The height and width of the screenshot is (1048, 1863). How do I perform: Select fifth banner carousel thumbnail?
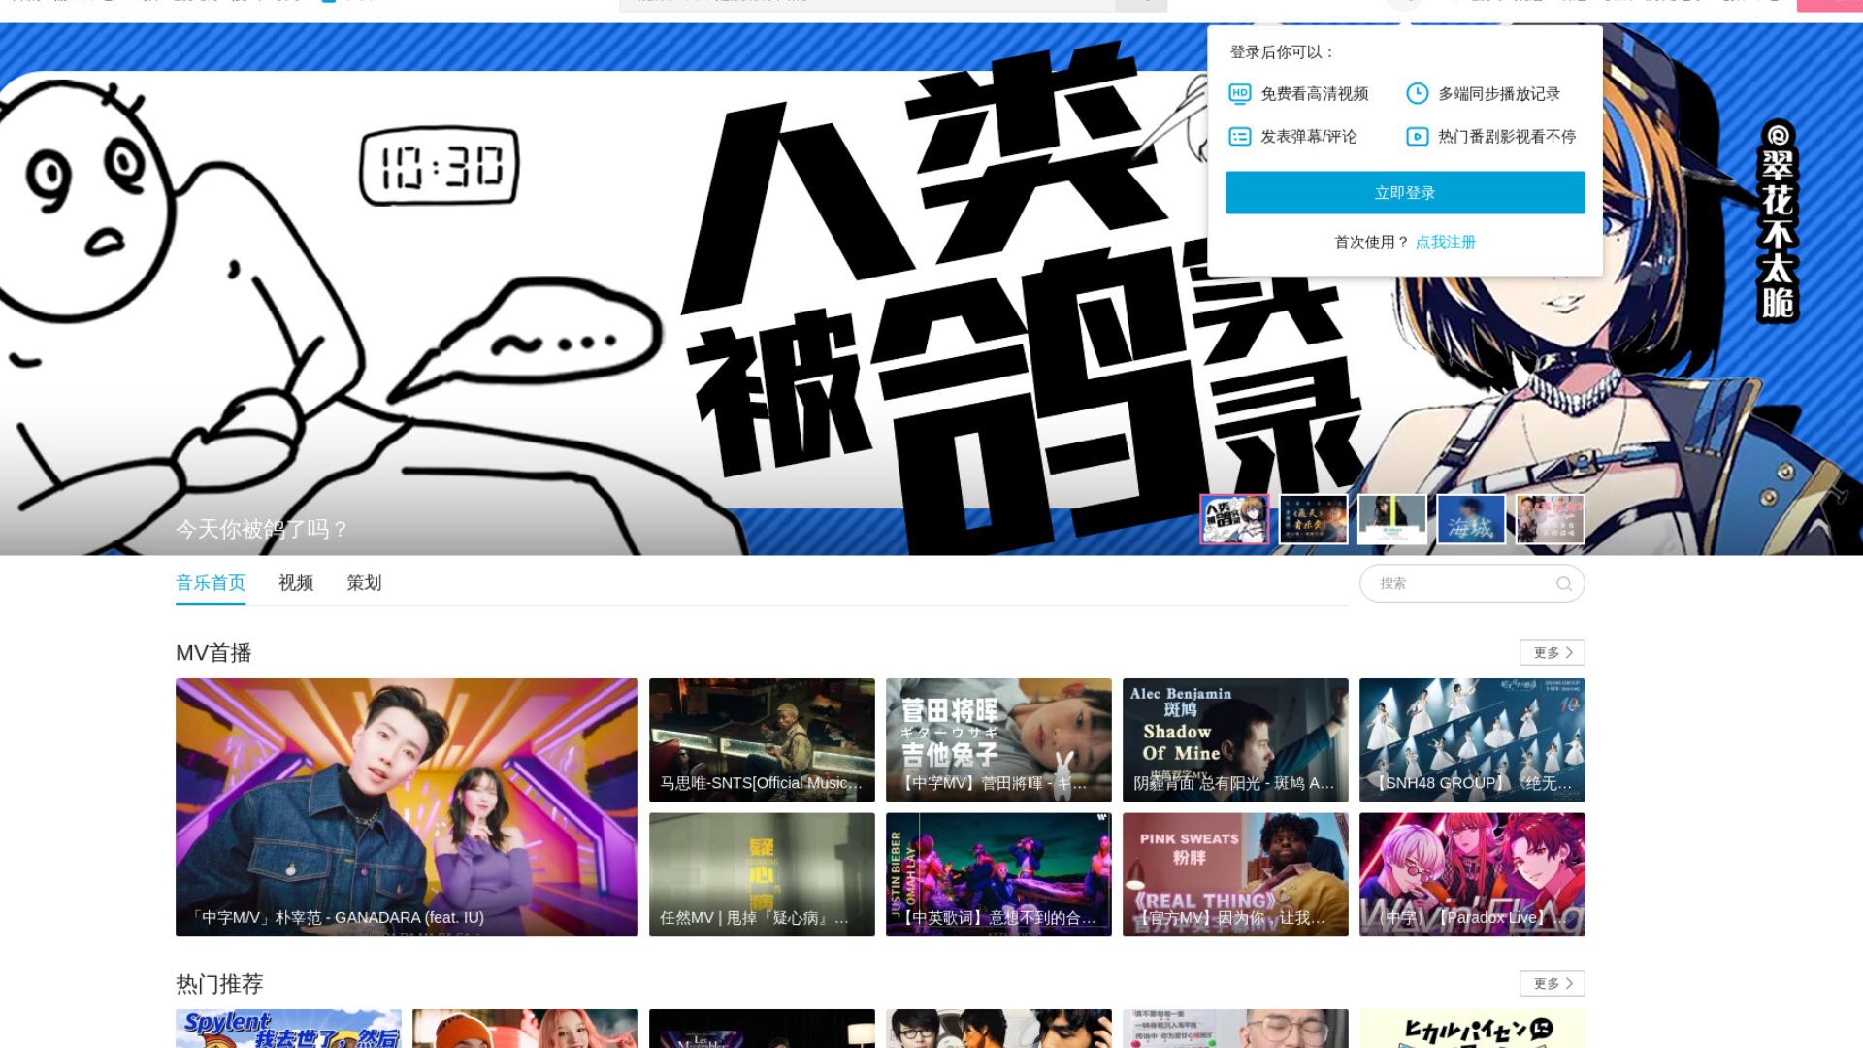point(1551,519)
